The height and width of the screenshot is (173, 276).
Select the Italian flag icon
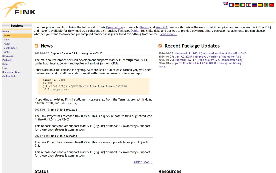pyautogui.click(x=243, y=5)
